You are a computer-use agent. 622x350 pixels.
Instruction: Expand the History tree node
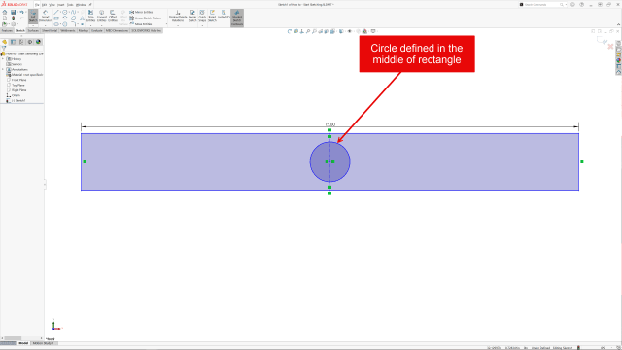[3, 58]
